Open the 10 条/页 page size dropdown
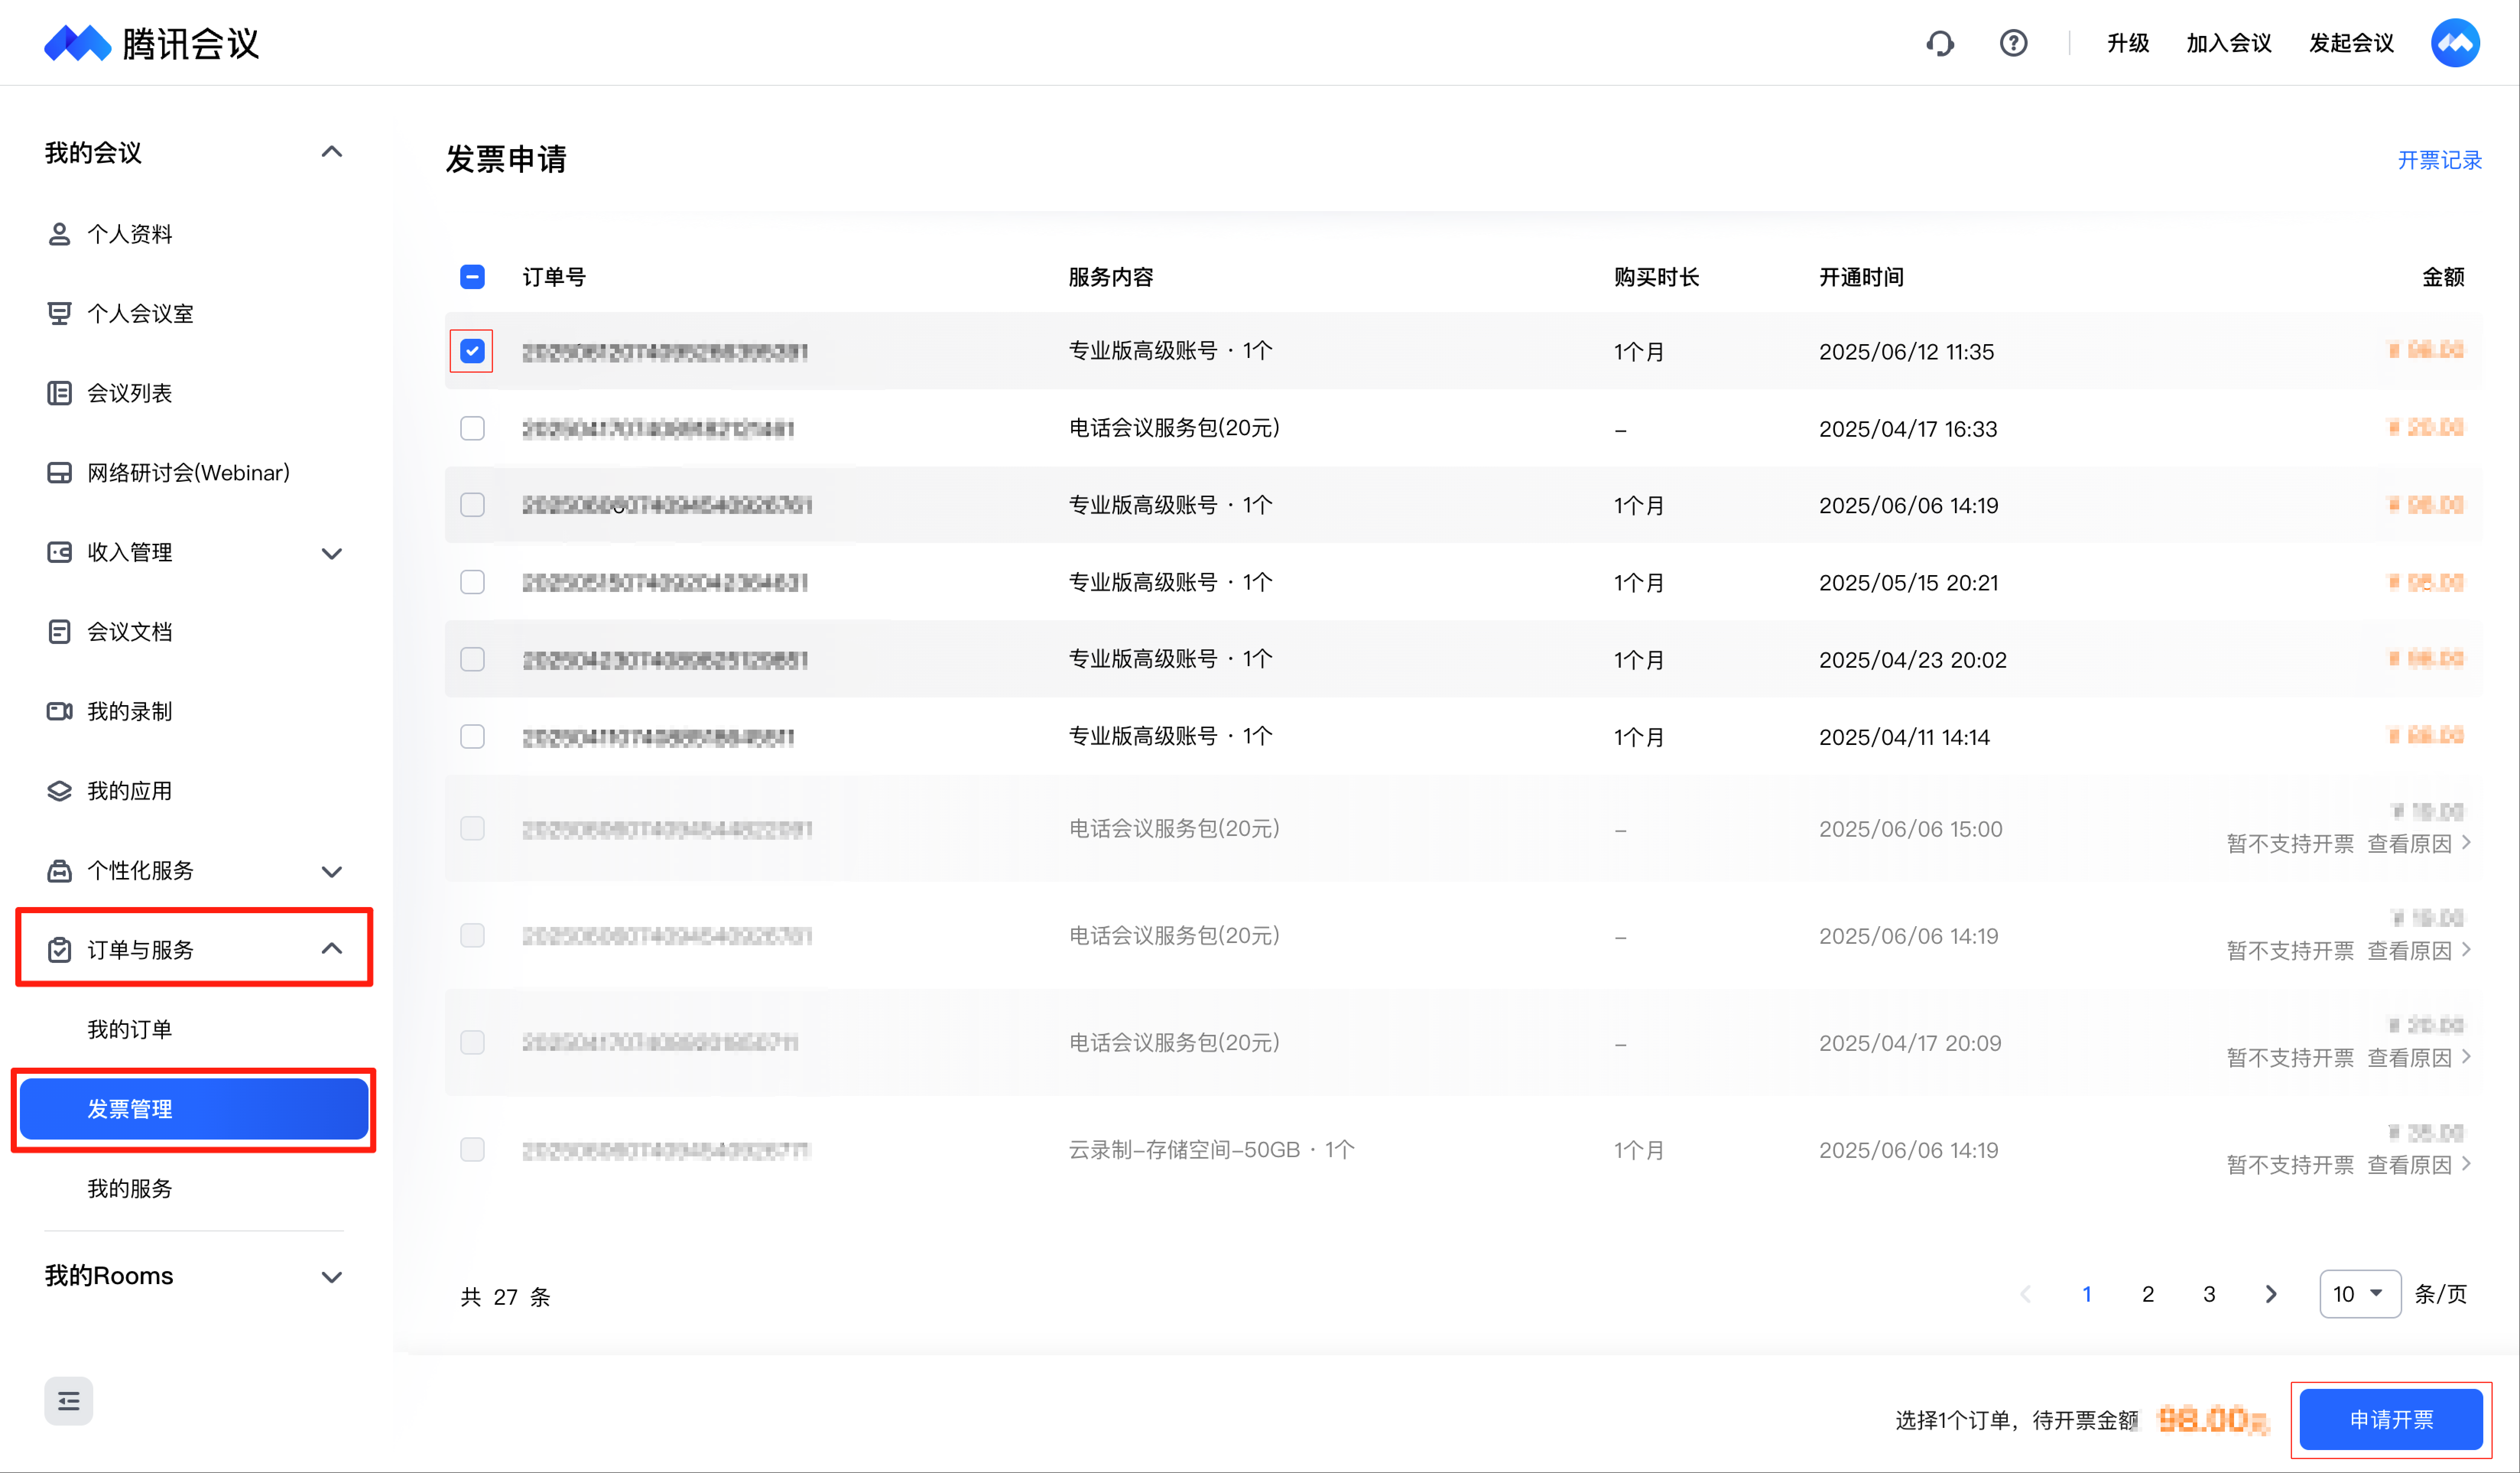This screenshot has width=2520, height=1473. tap(2359, 1294)
